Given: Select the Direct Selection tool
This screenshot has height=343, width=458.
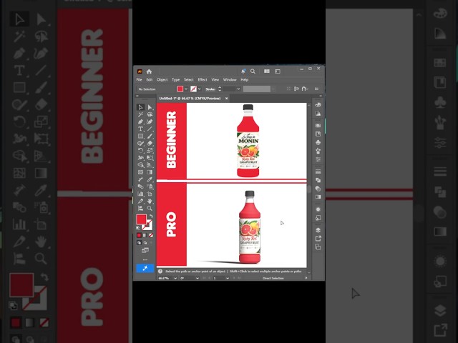Looking at the screenshot, I should (150, 107).
